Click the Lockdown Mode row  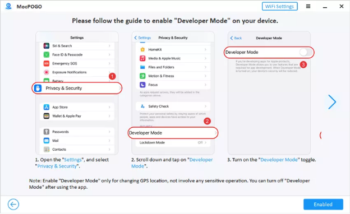point(173,143)
